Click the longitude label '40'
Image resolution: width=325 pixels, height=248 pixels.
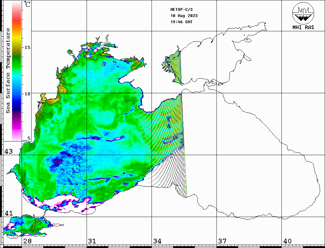(x=287, y=241)
